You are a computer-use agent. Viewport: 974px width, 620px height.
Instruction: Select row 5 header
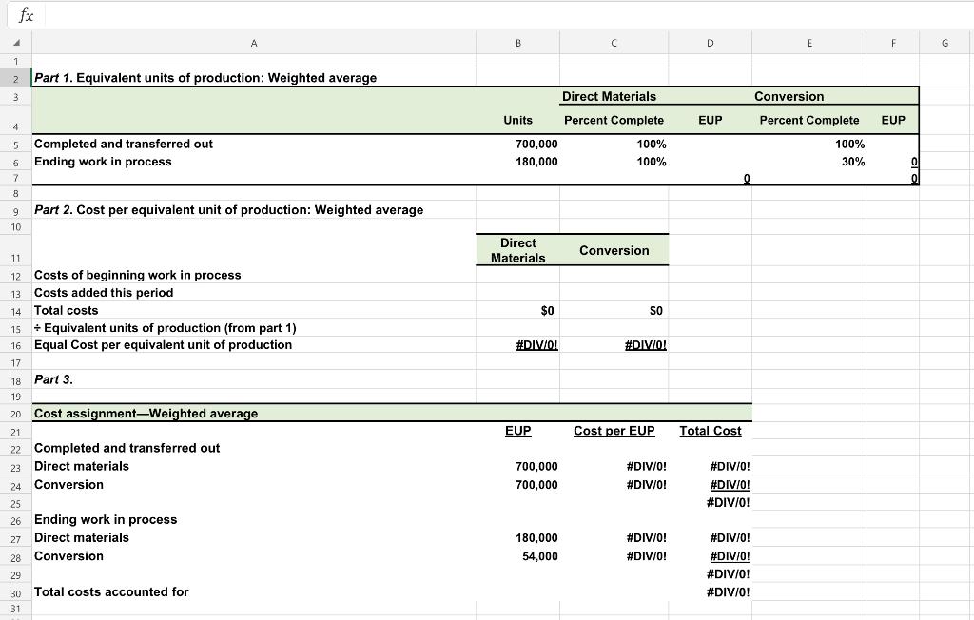coord(17,144)
